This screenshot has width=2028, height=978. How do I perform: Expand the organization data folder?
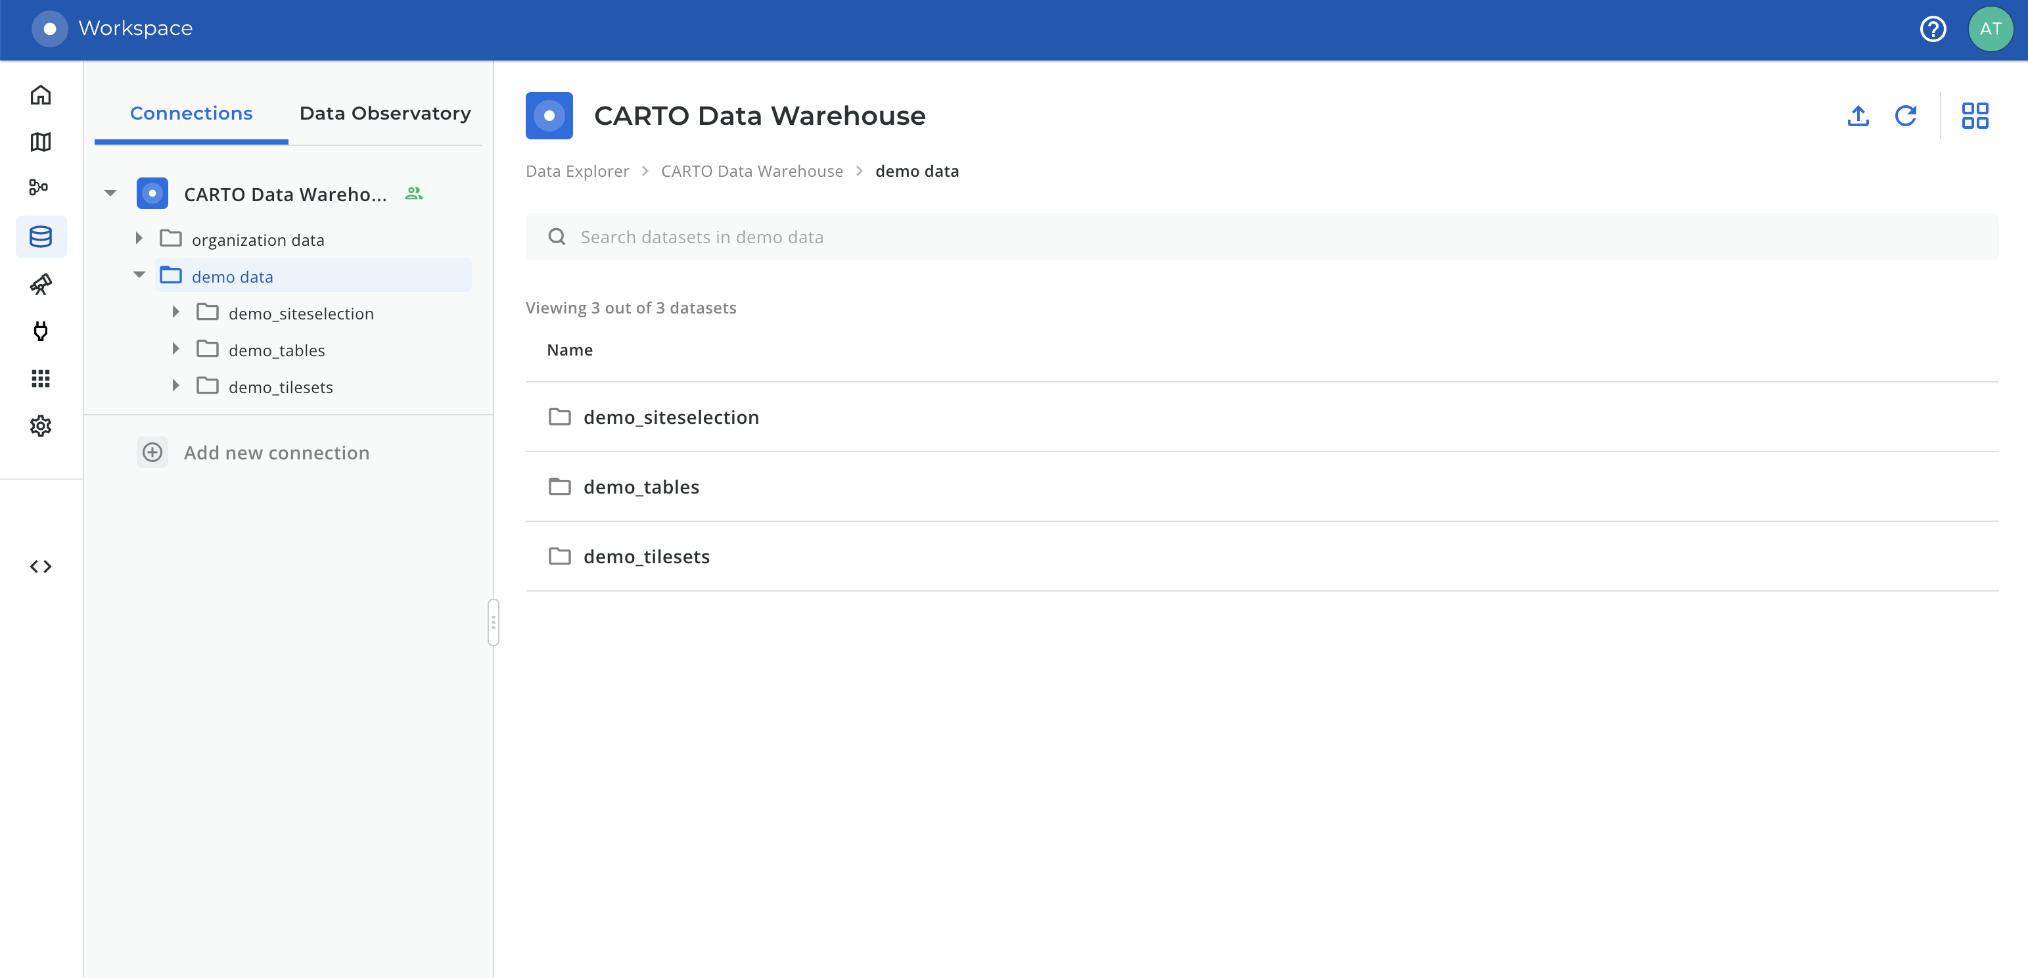pos(139,239)
